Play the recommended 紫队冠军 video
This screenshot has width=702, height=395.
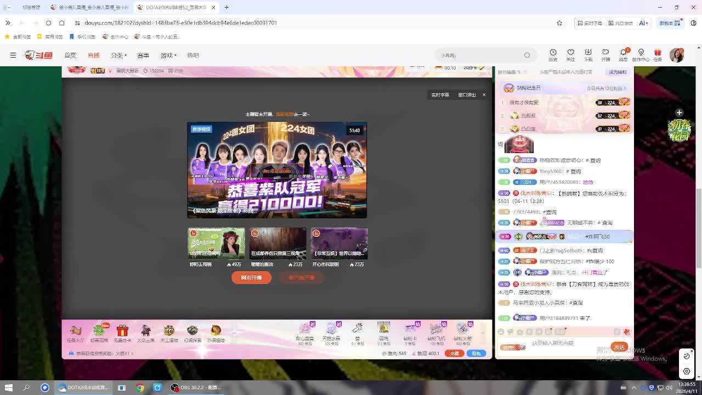277,170
